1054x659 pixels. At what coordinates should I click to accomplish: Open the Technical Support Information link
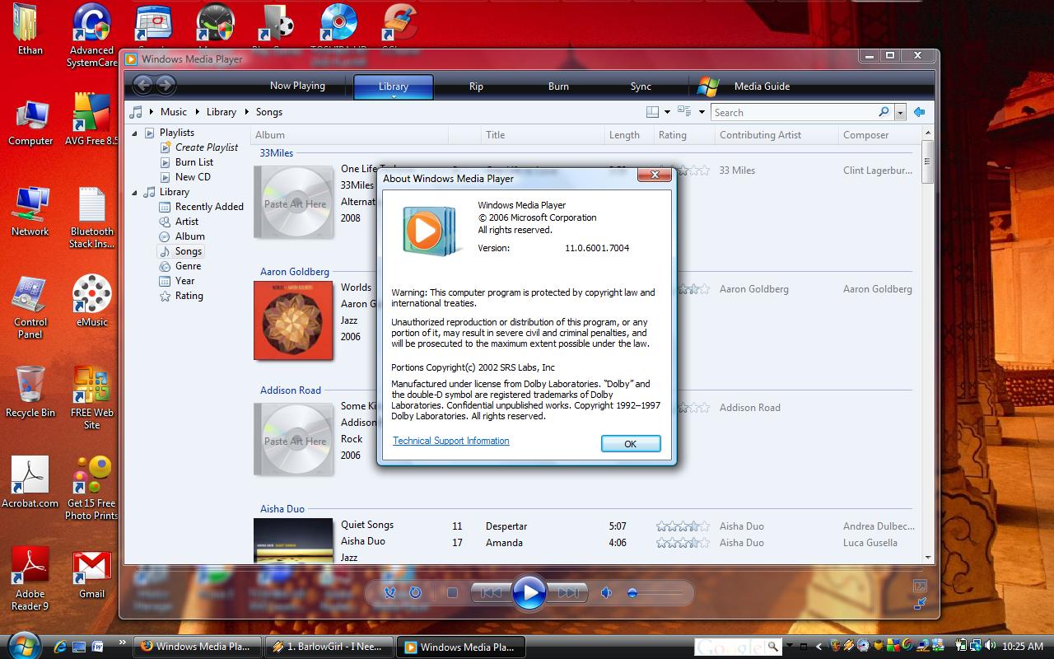tap(451, 441)
